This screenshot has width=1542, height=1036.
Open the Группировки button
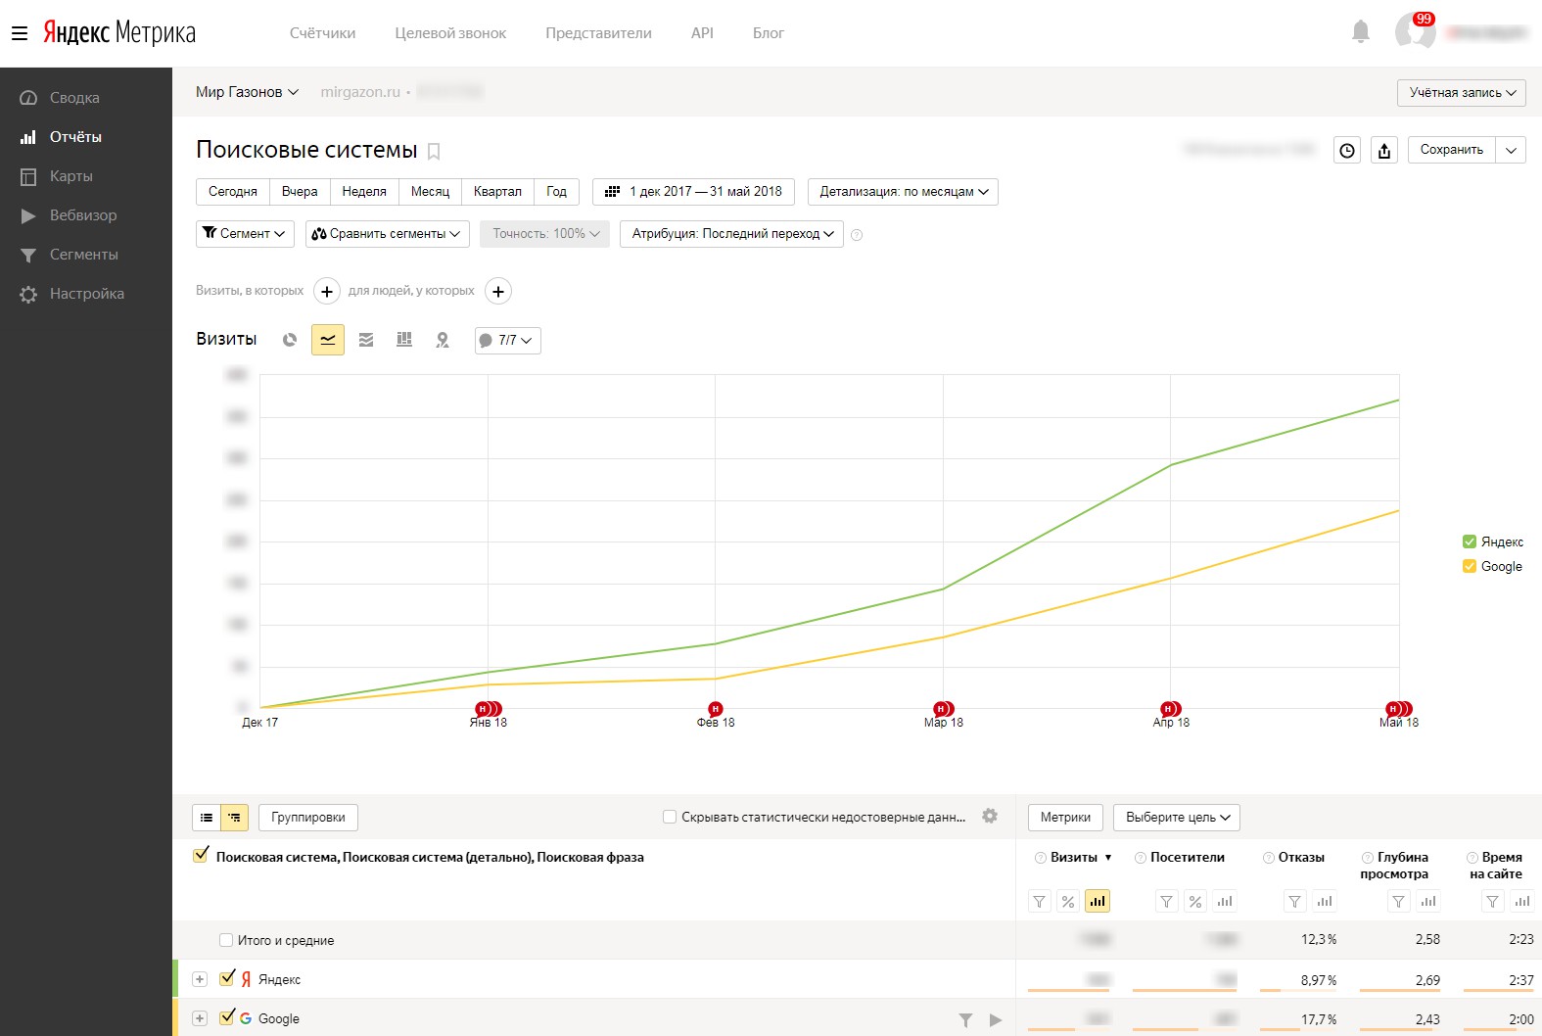308,818
